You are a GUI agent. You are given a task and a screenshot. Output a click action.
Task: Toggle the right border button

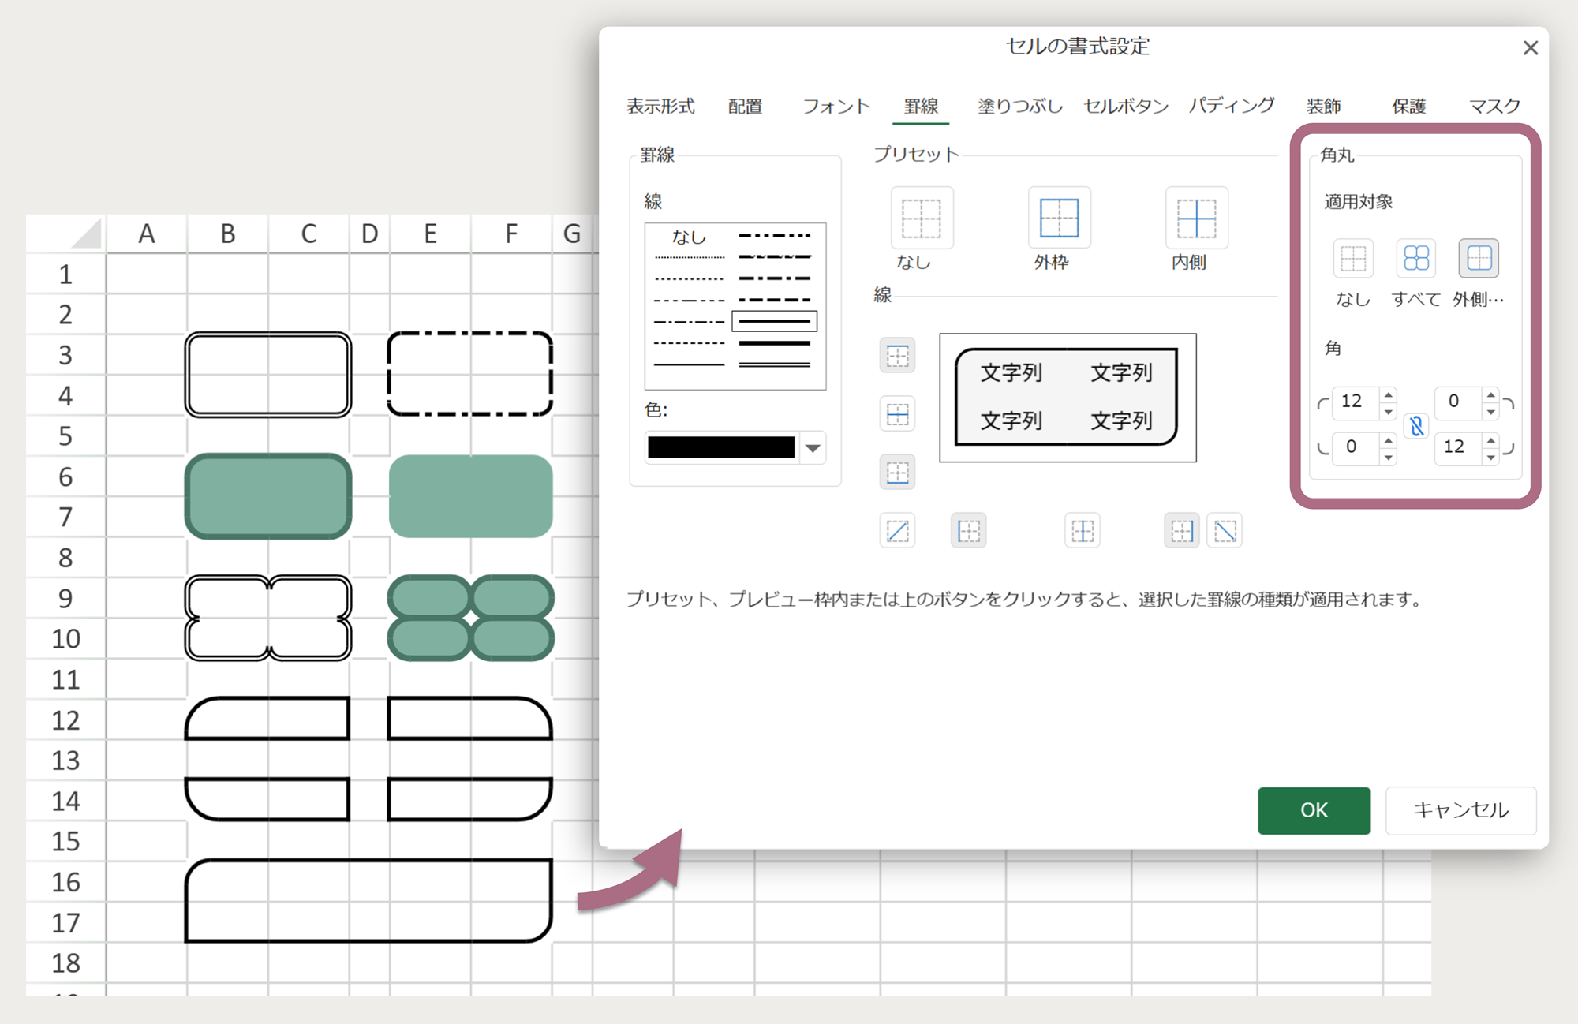[1181, 531]
